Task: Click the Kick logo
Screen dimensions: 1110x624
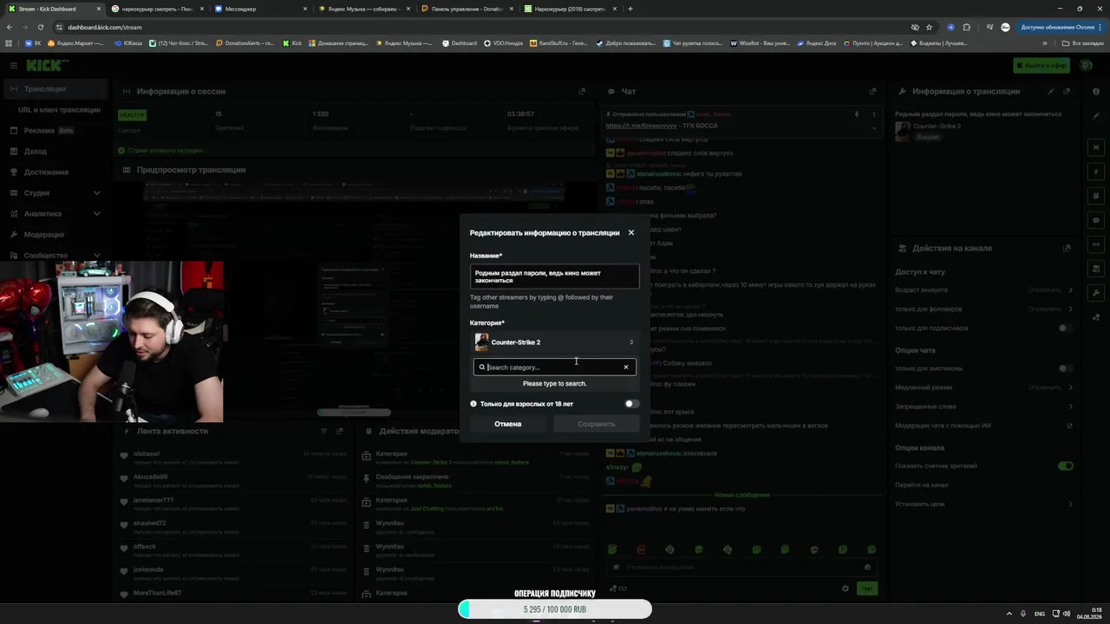Action: coord(46,65)
